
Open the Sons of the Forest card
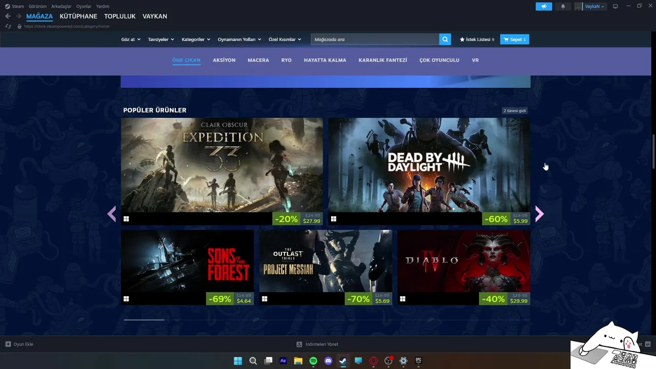click(187, 268)
